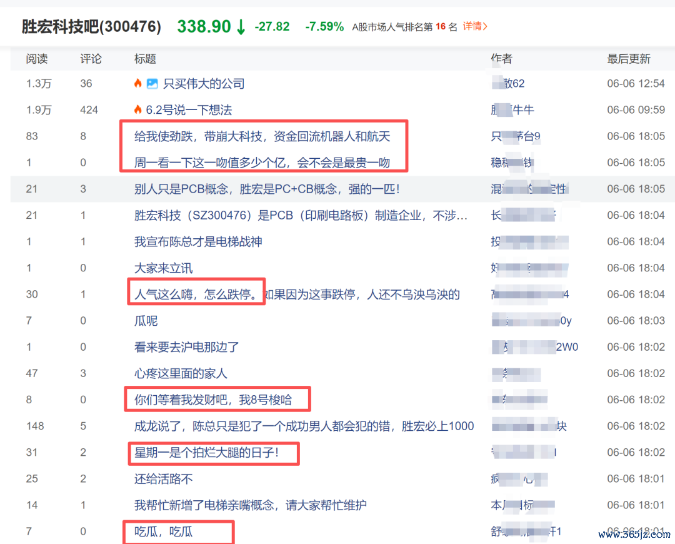This screenshot has height=544, width=675.
Task: Click the read count 25
Action: (x=32, y=478)
